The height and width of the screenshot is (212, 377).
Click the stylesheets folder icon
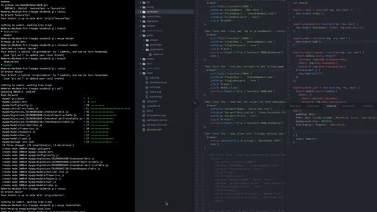147,49
